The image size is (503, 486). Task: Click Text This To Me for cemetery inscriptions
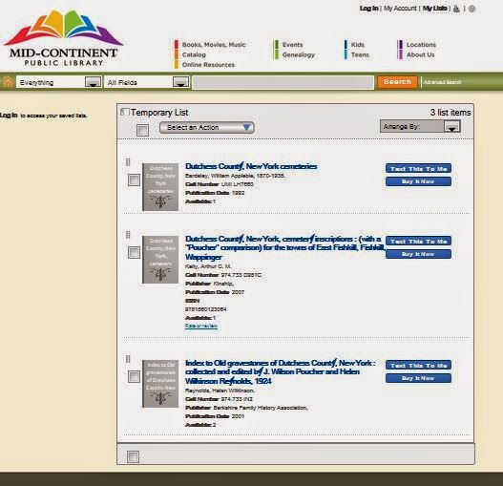click(x=418, y=241)
